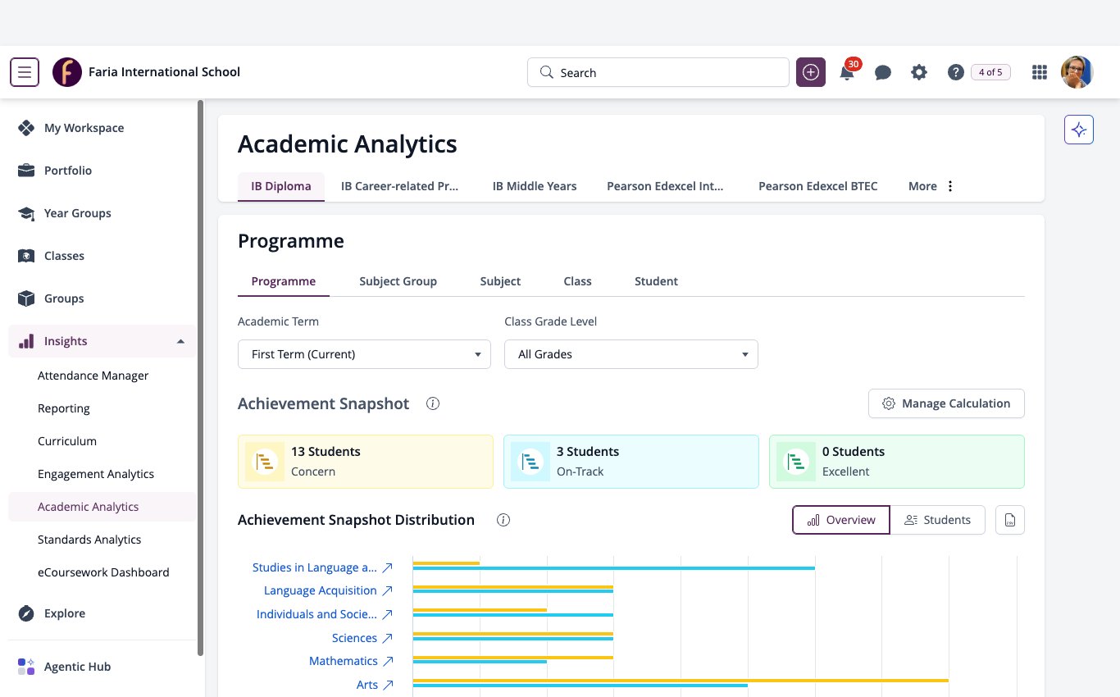
Task: Open Curriculum in sidebar
Action: click(x=67, y=441)
